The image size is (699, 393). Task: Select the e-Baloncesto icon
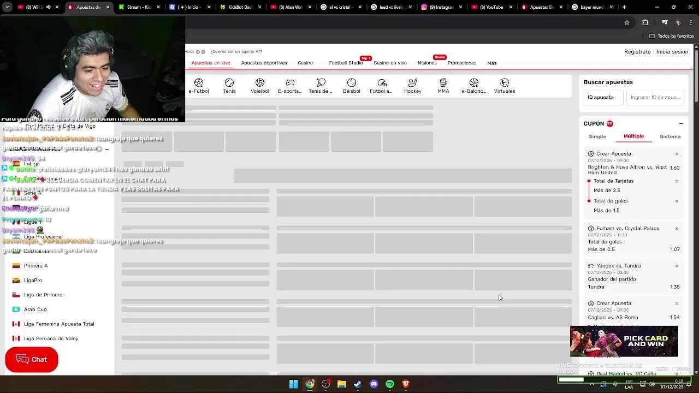(474, 86)
